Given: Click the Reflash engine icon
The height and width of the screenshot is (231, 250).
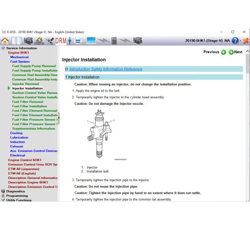Looking at the screenshot, I should (x=39, y=41).
